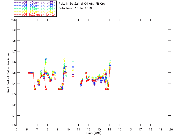
Task: Click the y-axis label 1.2
Action: pos(13,105)
